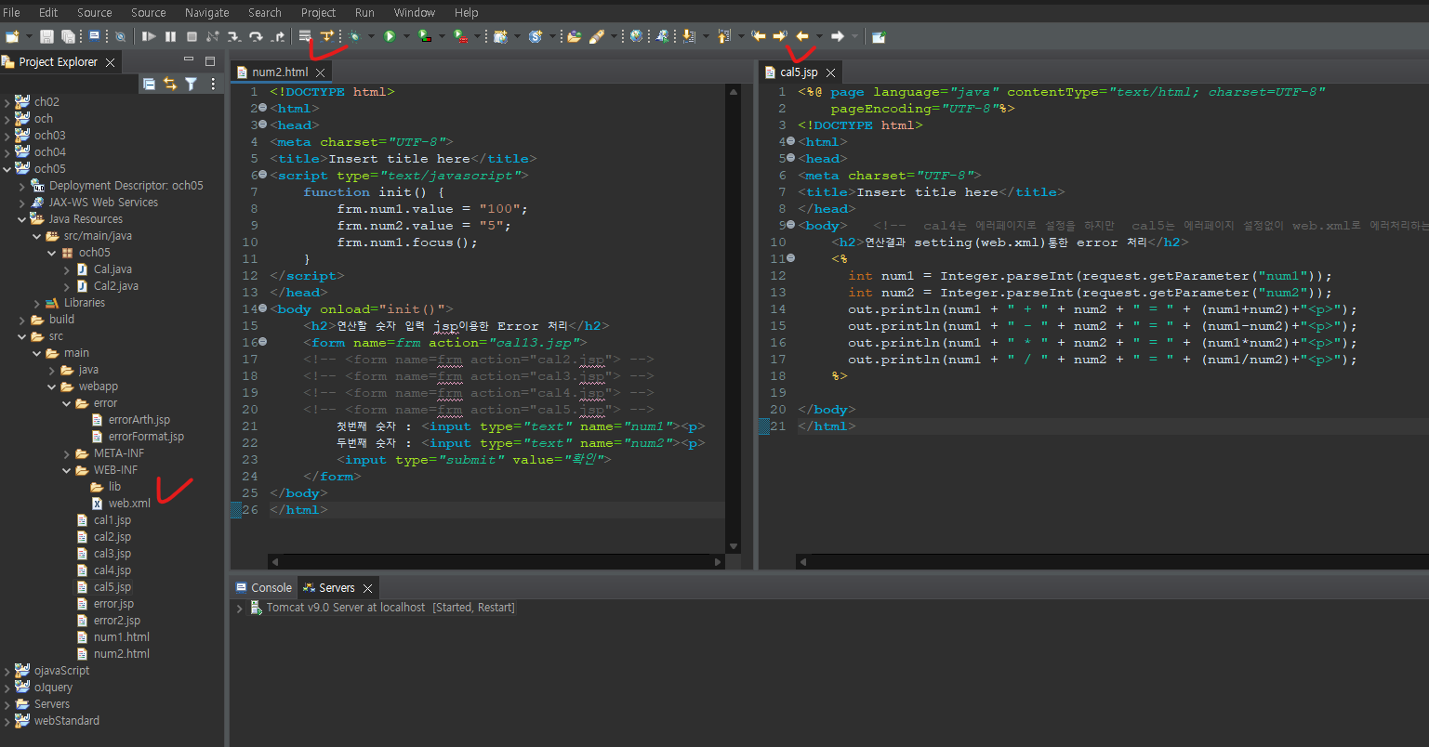The image size is (1429, 747).
Task: Click the Back navigation arrow icon
Action: pyautogui.click(x=802, y=35)
